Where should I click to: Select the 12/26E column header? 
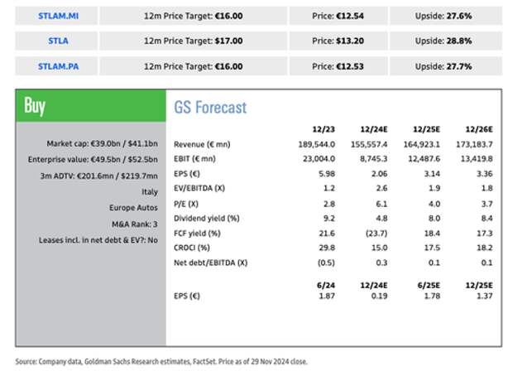click(x=477, y=129)
